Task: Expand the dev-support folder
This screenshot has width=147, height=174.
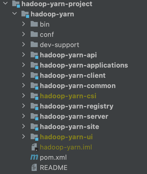Action: pos(23,44)
